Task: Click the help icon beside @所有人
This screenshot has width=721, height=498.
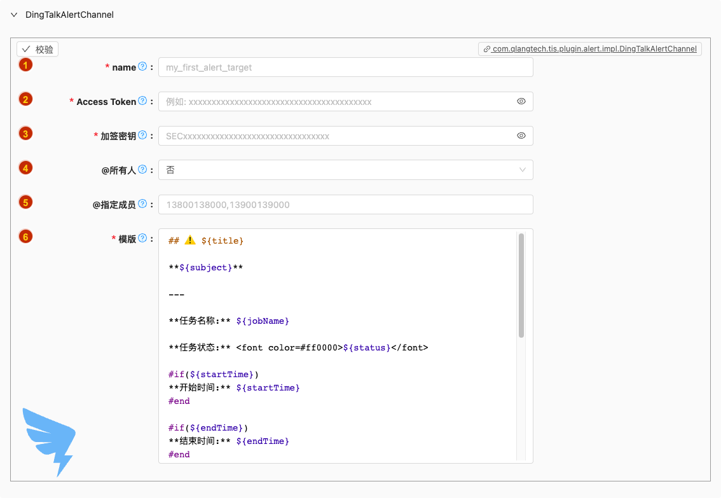Action: 142,170
